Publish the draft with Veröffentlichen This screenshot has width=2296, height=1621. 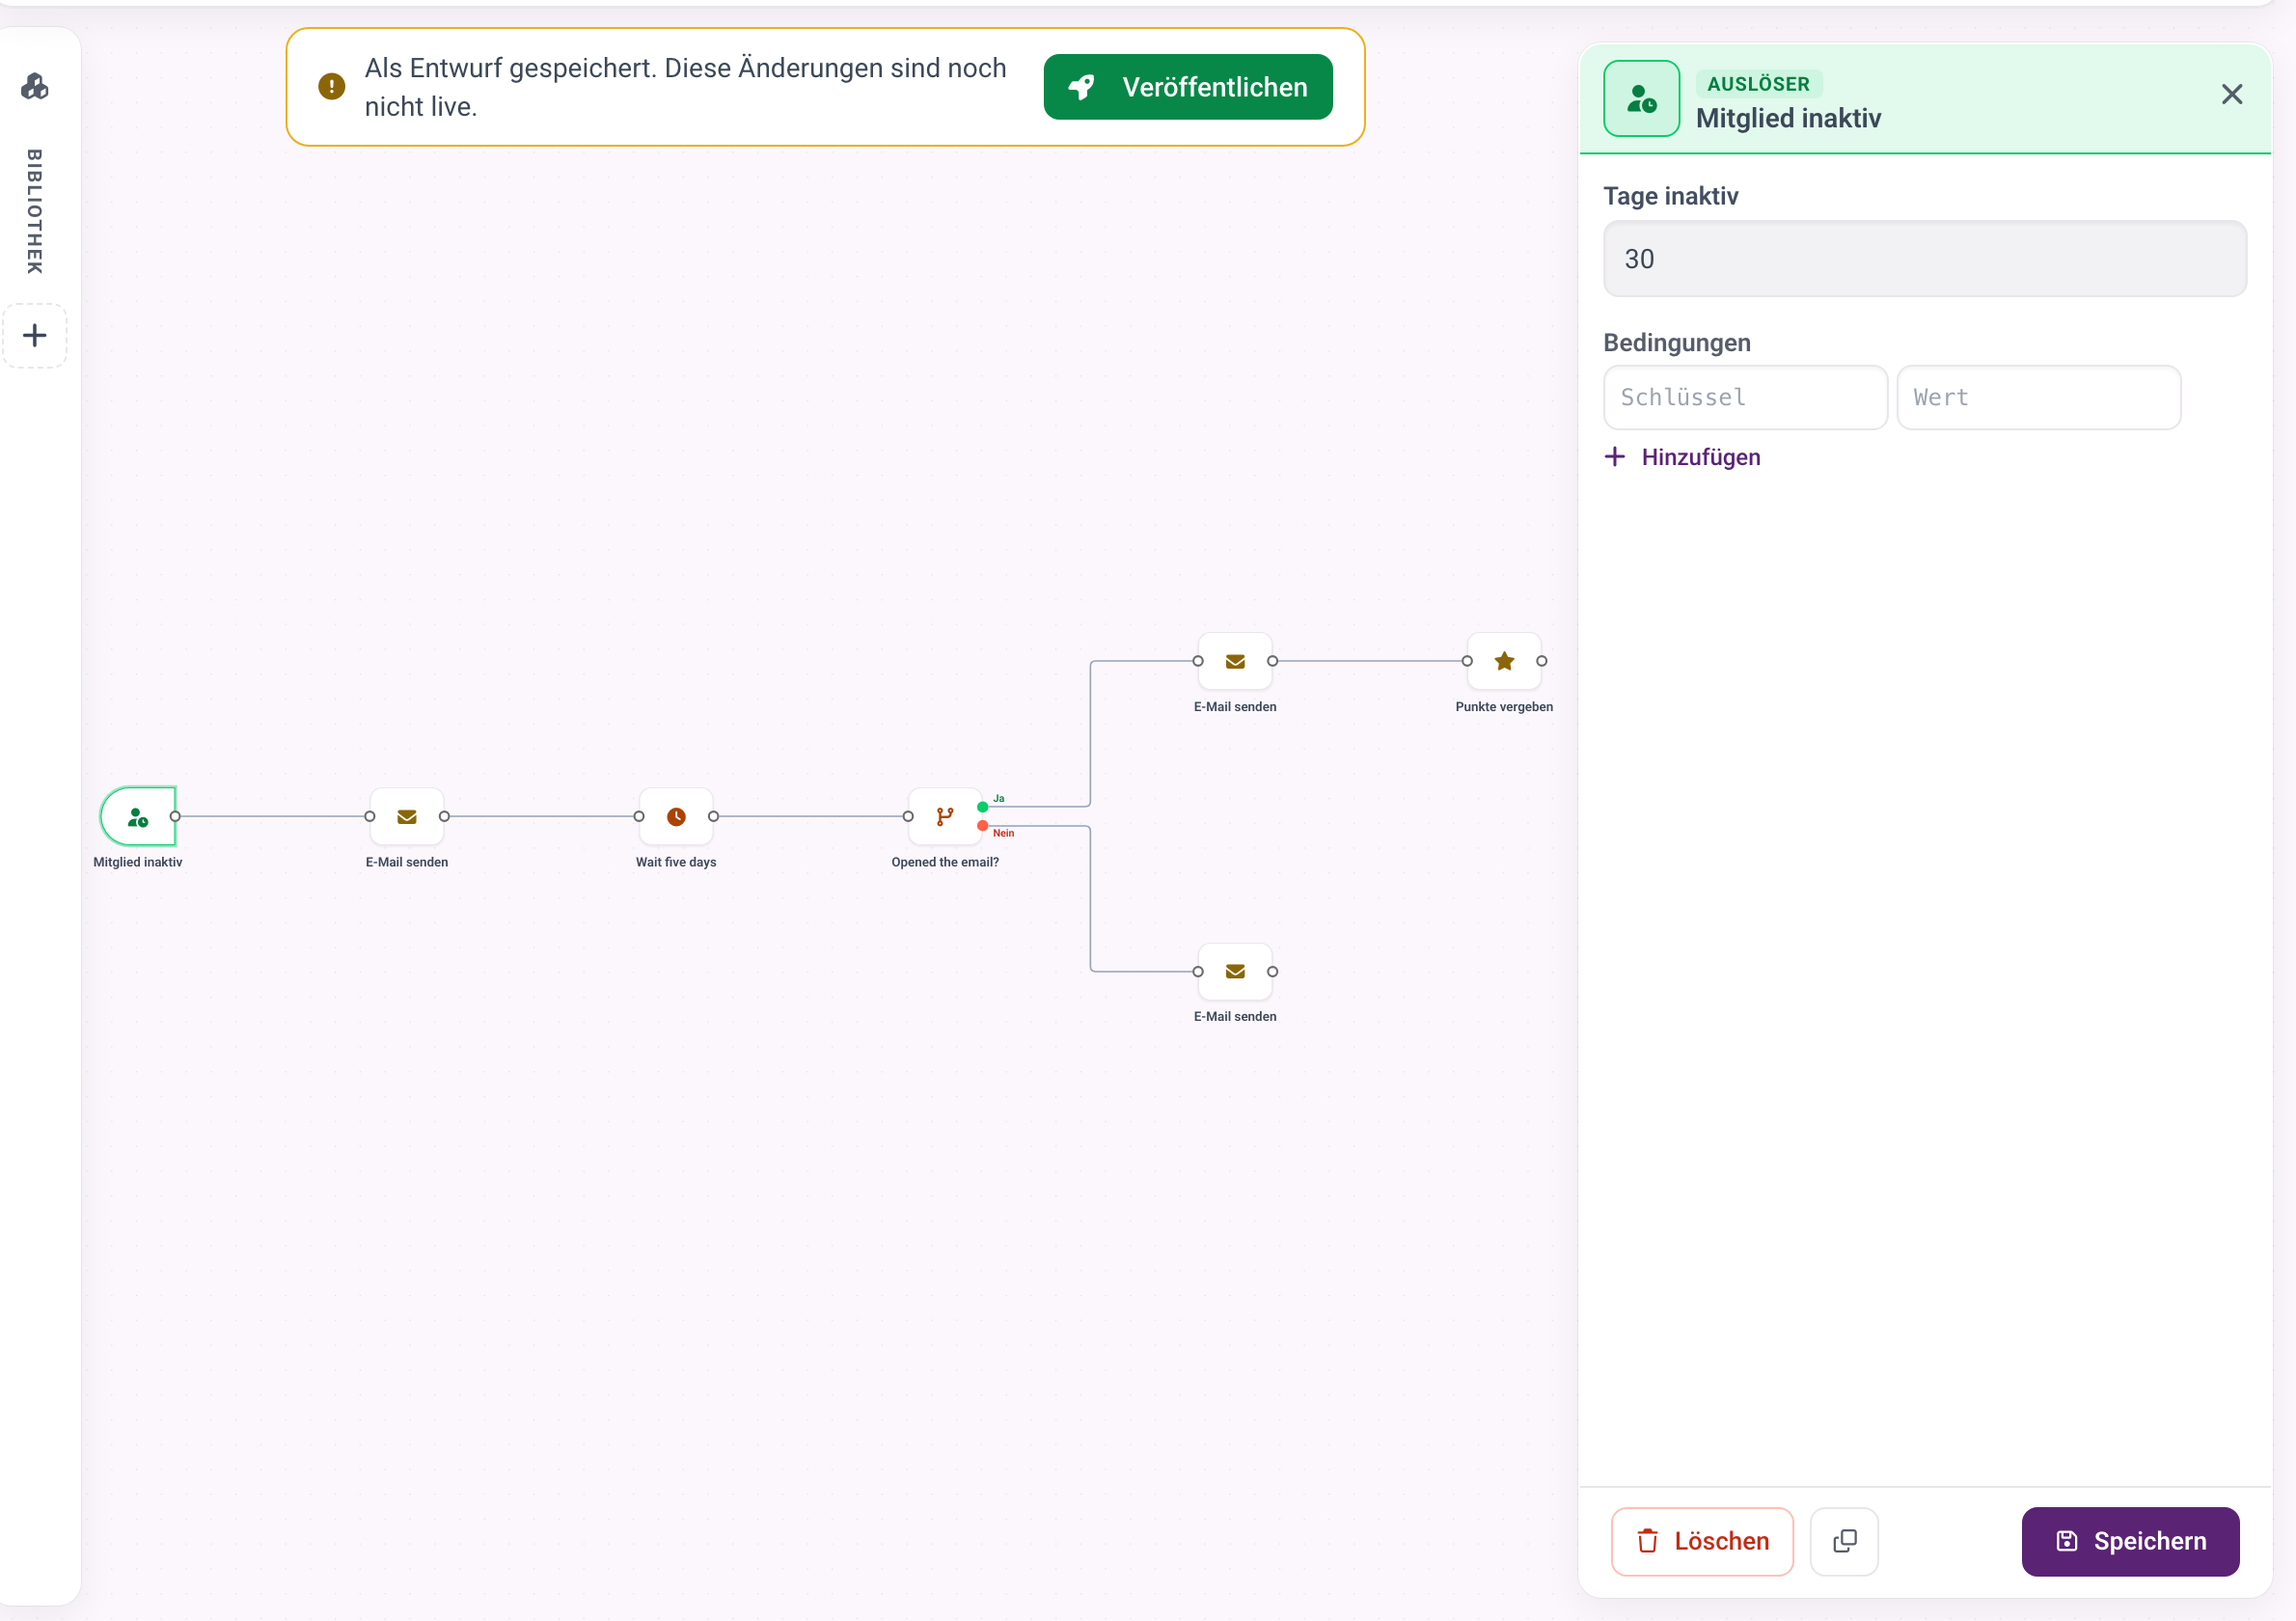pyautogui.click(x=1187, y=87)
